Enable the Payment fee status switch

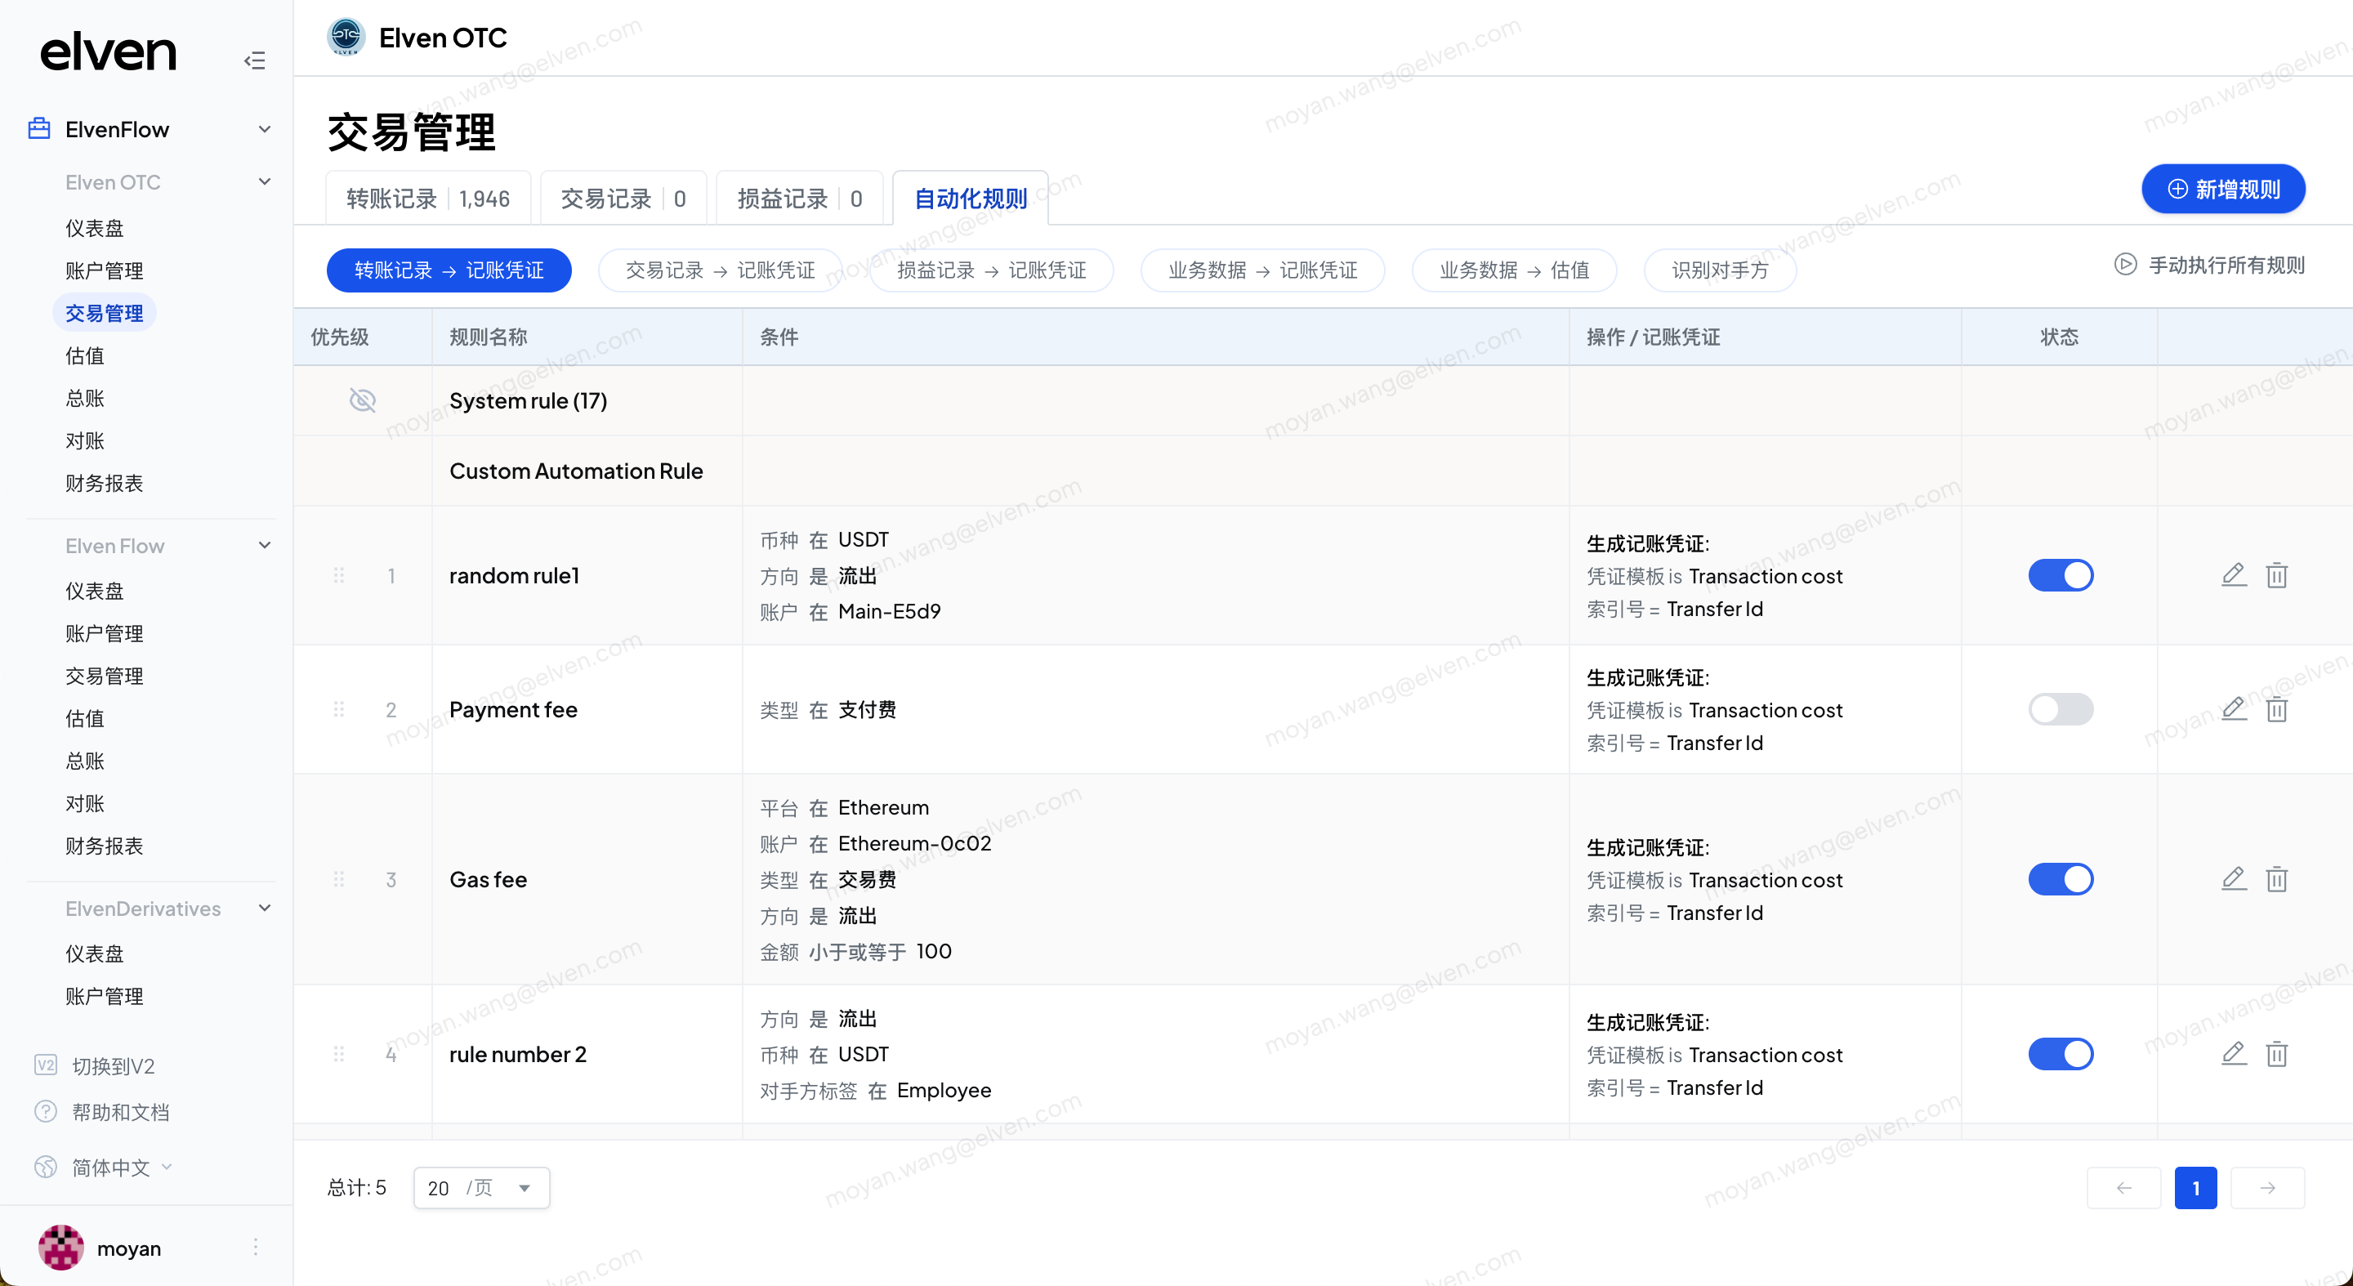pyautogui.click(x=2060, y=710)
